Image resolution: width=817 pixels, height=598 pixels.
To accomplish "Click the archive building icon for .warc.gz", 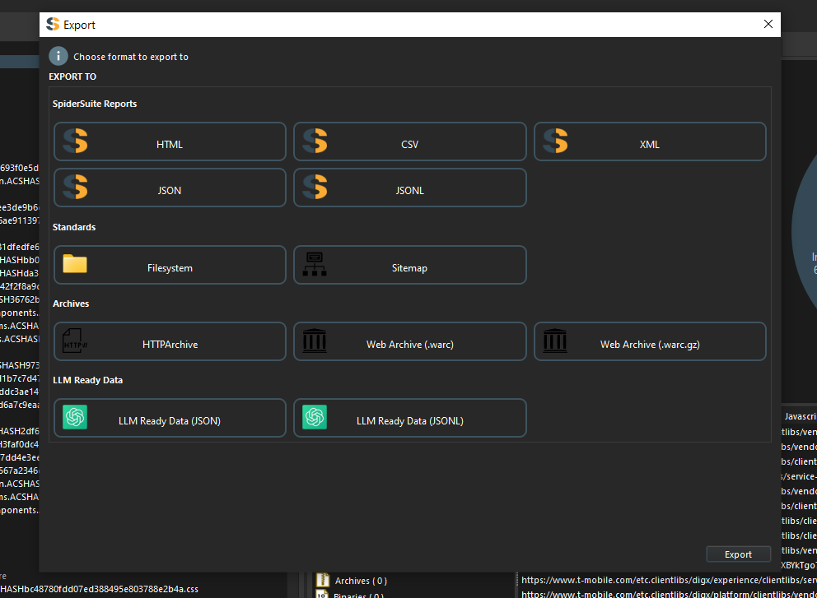I will (x=555, y=341).
